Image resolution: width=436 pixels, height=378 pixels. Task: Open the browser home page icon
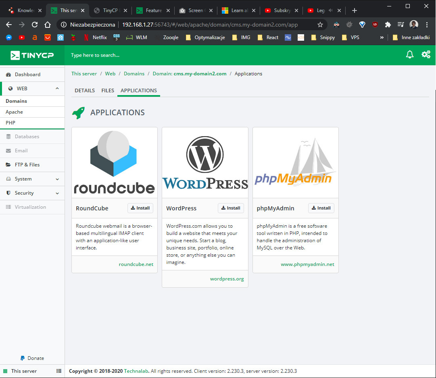[48, 25]
